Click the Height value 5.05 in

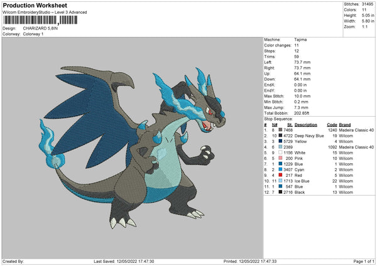(x=368, y=15)
